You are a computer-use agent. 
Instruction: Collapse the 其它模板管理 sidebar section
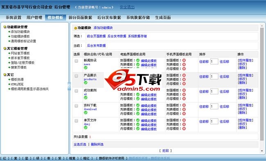pyautogui.click(x=17, y=49)
